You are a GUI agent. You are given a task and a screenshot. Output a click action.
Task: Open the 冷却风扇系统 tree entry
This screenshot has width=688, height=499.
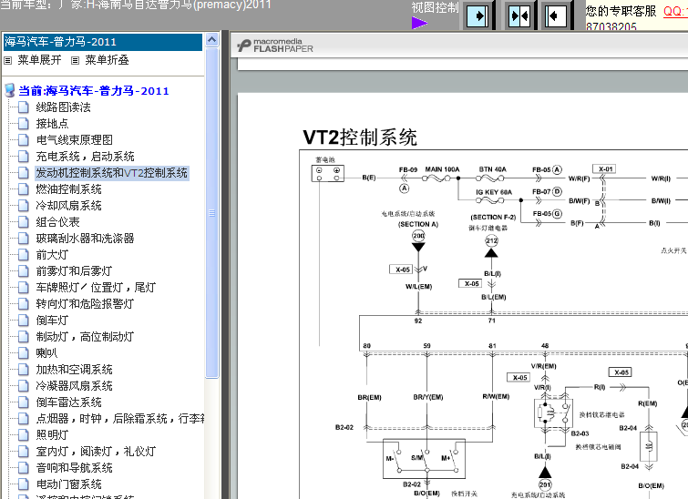tap(68, 206)
